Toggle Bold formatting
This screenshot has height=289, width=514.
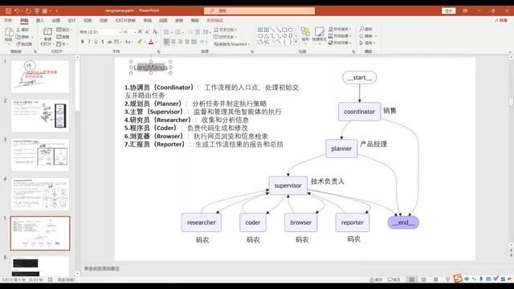tap(82, 42)
